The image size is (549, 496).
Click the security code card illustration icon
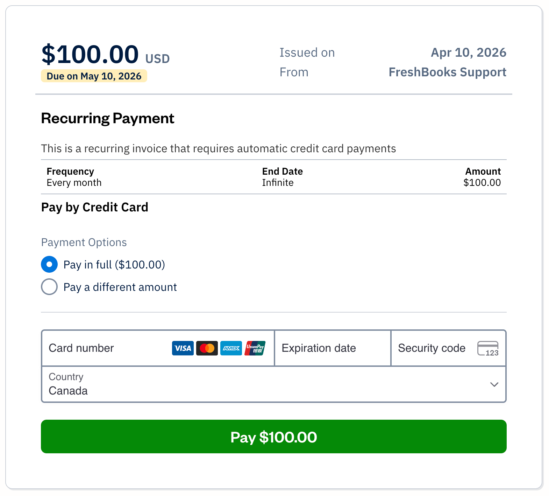(x=487, y=348)
